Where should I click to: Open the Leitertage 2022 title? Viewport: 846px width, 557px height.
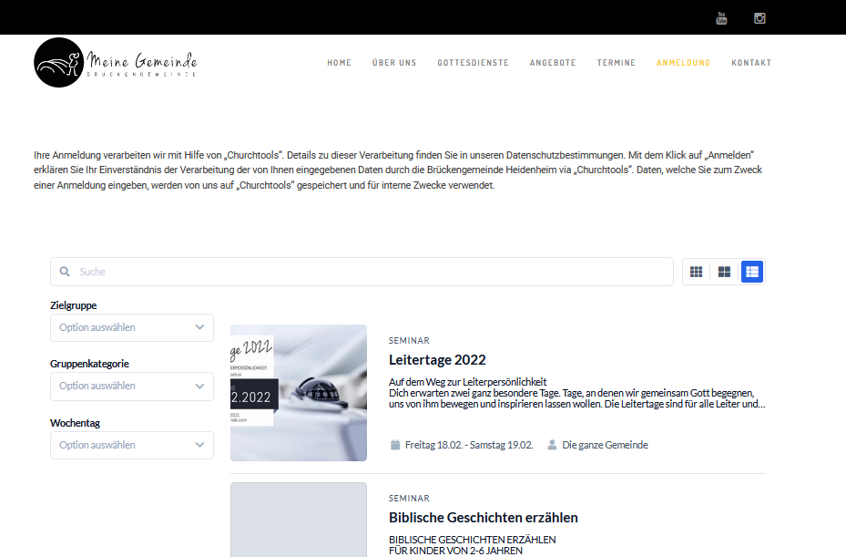click(x=437, y=360)
